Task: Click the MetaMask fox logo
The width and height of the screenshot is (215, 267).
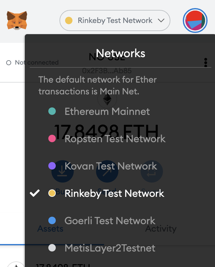Action: point(17,20)
